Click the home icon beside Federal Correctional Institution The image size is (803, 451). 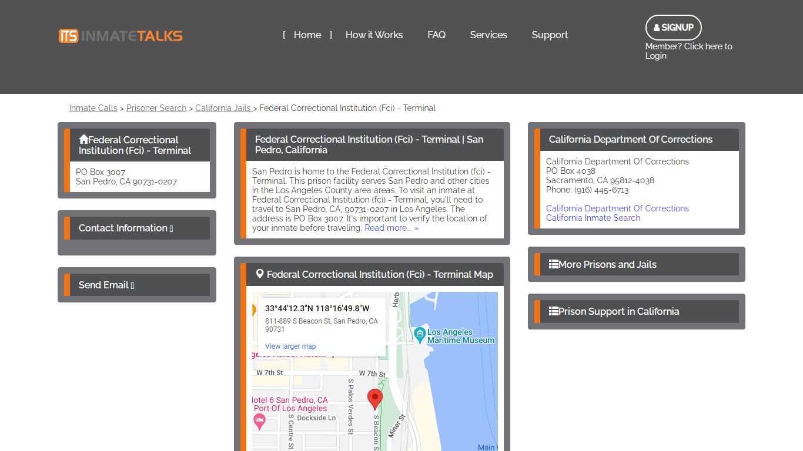click(83, 140)
